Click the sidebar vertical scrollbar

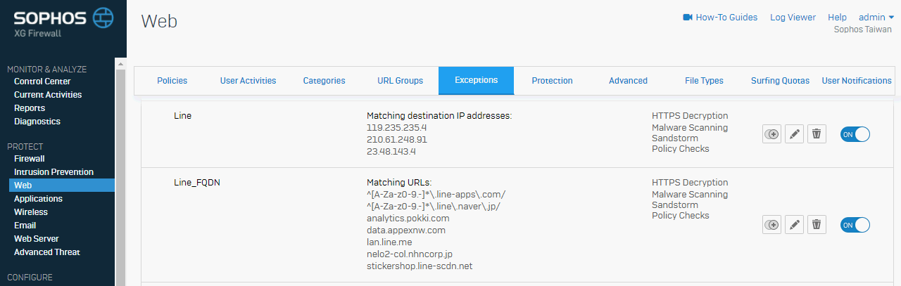(120, 176)
